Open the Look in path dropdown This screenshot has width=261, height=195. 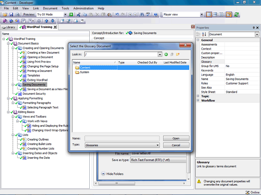click(x=160, y=54)
